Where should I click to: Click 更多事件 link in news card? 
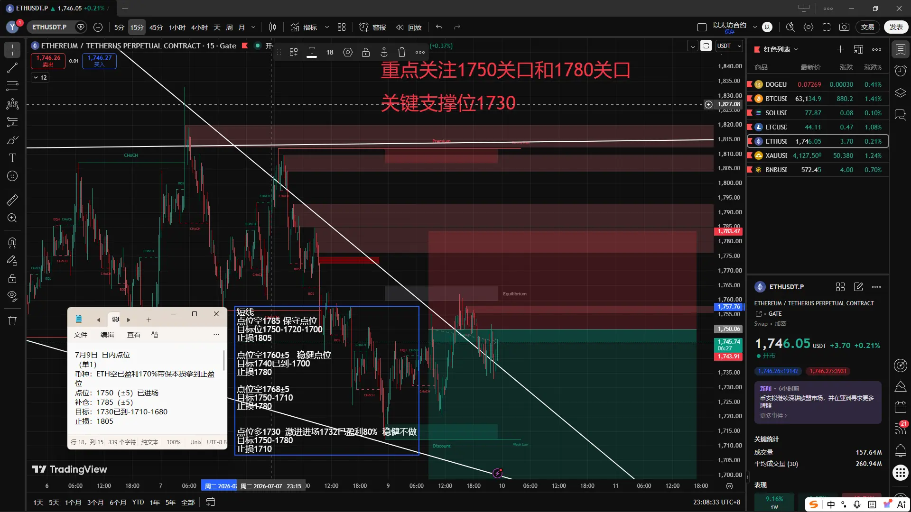[x=773, y=416]
